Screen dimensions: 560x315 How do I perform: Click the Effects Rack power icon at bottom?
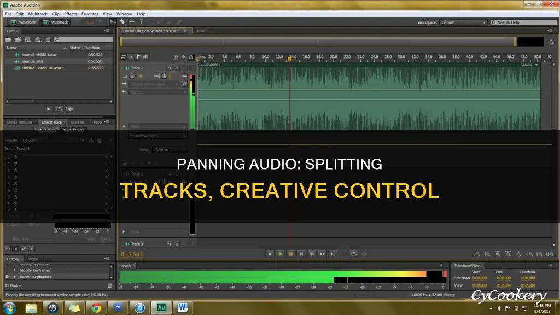coord(8,249)
